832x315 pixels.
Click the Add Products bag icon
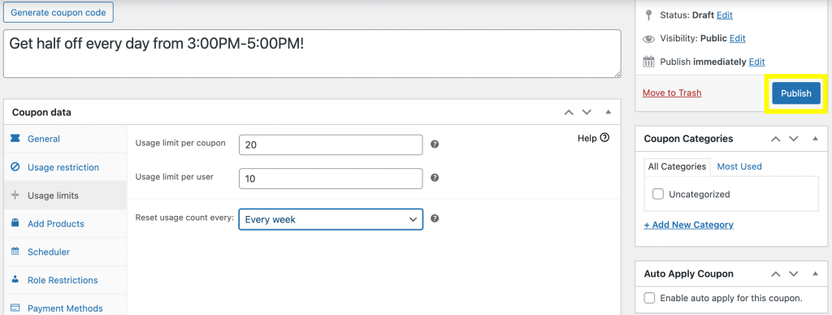15,223
